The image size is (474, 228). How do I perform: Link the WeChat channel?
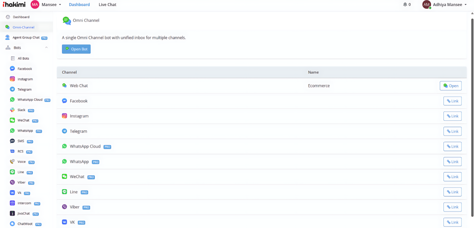(453, 177)
